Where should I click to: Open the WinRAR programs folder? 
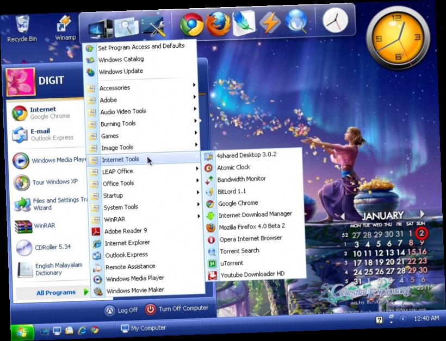click(x=145, y=219)
